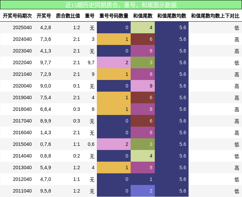Click orange count cell 1 in row 2024040
242x197 pixels.
coord(114,39)
